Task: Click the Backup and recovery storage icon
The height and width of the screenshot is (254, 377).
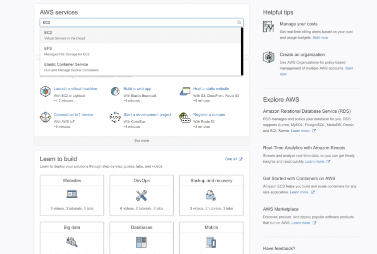Action: (211, 195)
